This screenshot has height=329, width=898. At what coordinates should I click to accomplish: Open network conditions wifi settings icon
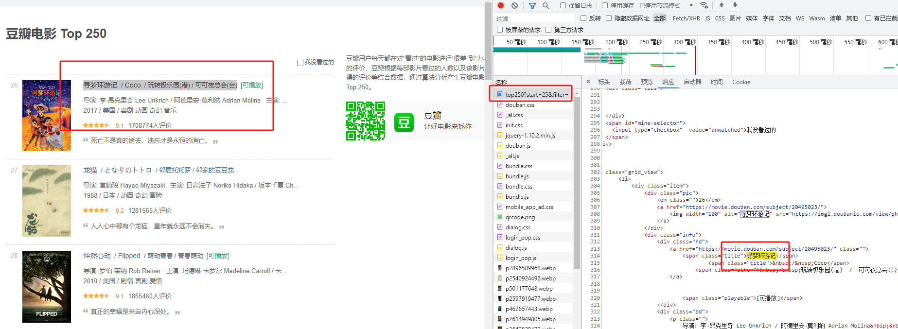704,6
